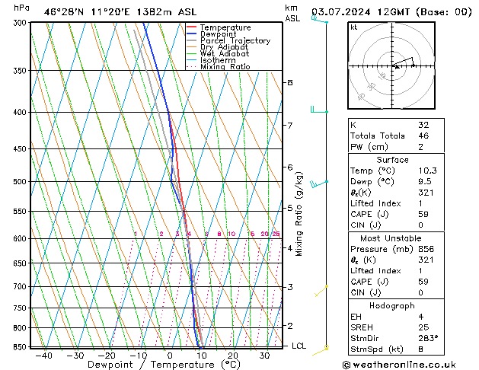479x370 pixels.
Task: Select the 'Dry Adiabat' legend label
Action: (x=224, y=47)
